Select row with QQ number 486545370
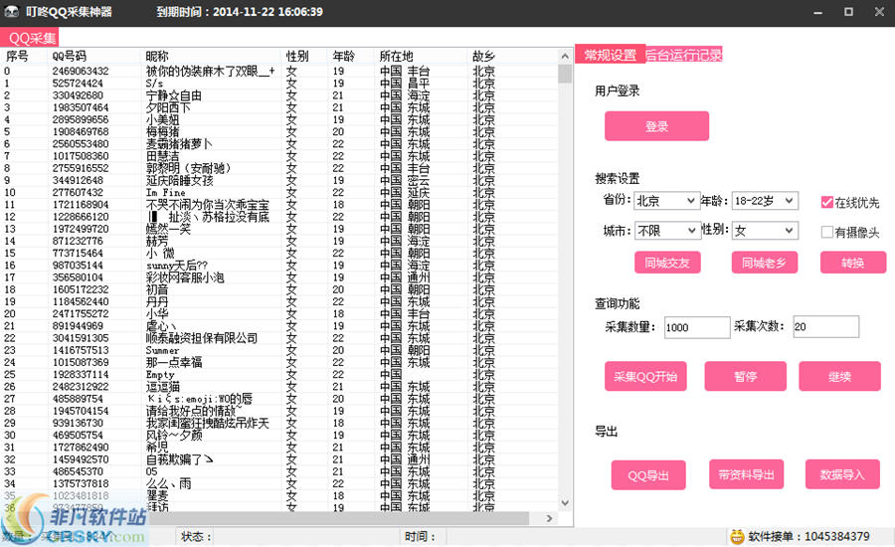Image resolution: width=895 pixels, height=547 pixels. click(279, 471)
